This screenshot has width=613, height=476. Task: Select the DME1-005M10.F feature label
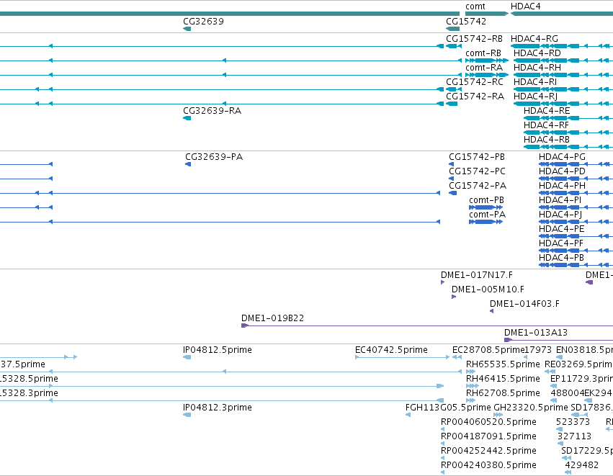click(x=488, y=290)
